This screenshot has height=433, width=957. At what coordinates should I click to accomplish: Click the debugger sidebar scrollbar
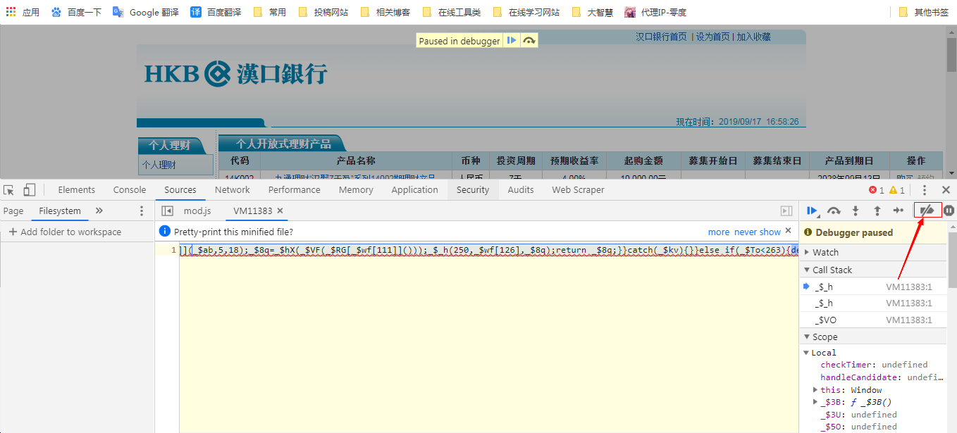pos(952,327)
